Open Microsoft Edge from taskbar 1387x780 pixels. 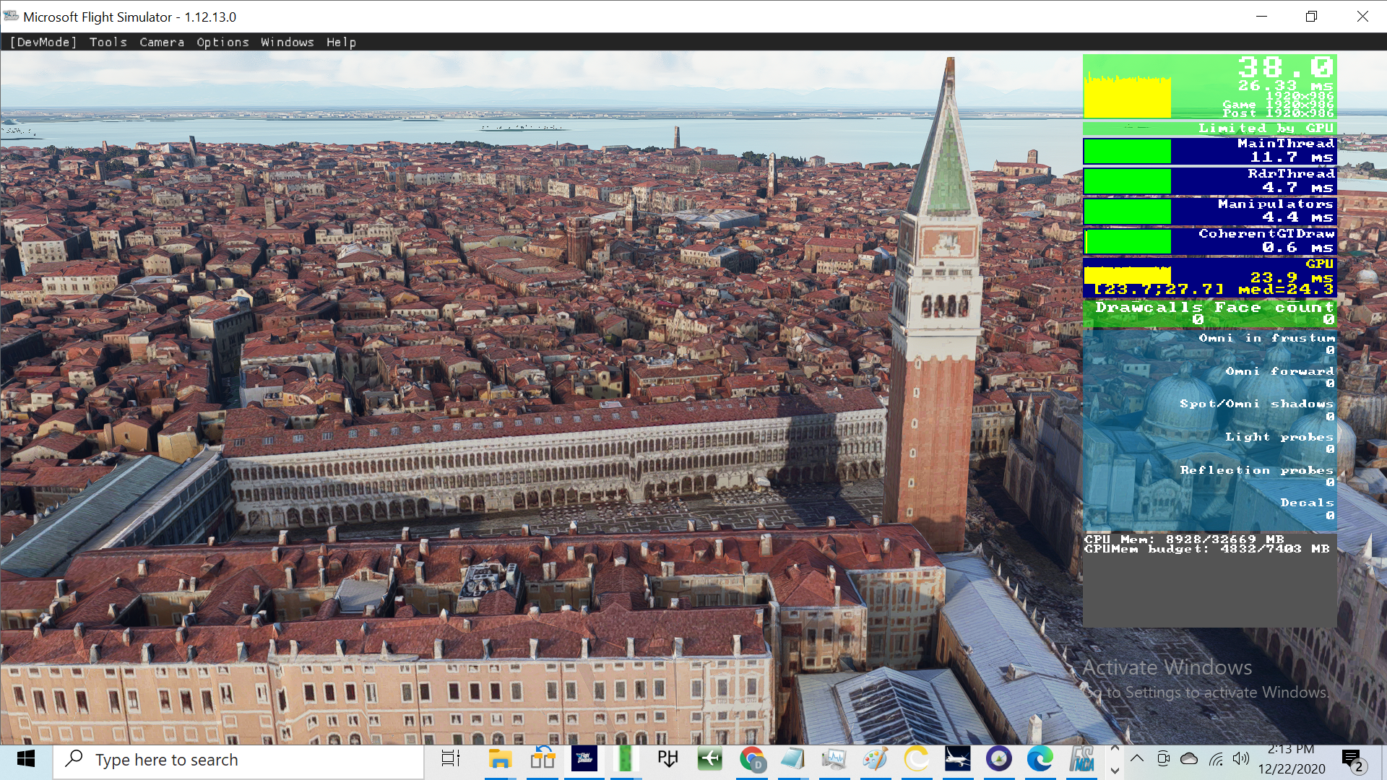click(x=1040, y=759)
